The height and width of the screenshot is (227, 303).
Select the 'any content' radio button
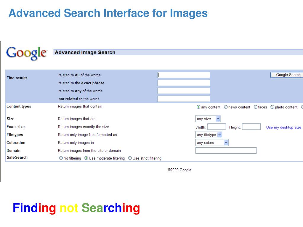point(198,107)
